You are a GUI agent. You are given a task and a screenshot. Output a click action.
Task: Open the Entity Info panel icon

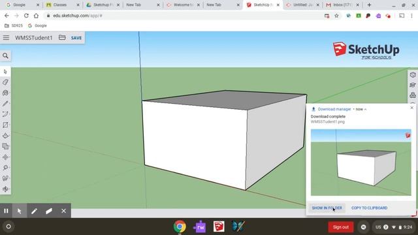point(413,75)
